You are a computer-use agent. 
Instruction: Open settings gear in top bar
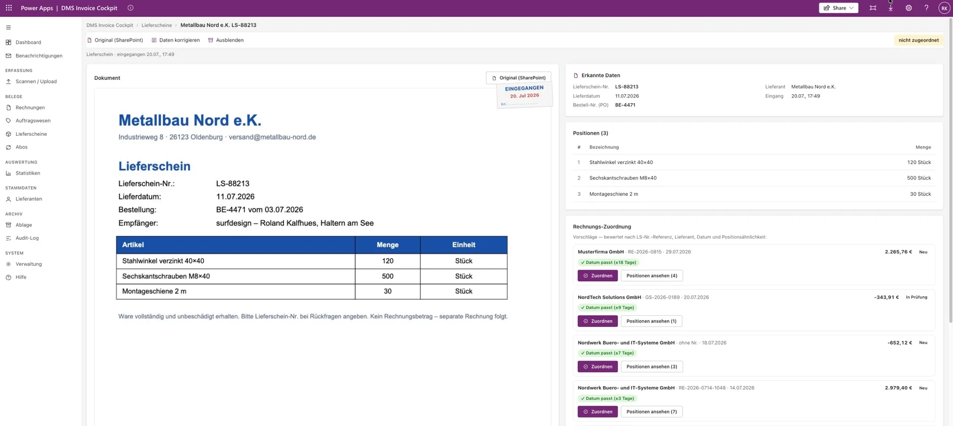pos(908,8)
